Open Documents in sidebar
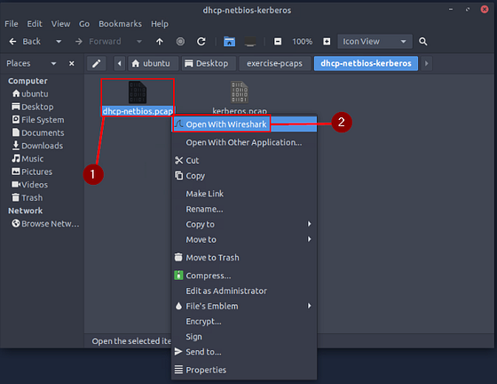The image size is (497, 384). 38,133
